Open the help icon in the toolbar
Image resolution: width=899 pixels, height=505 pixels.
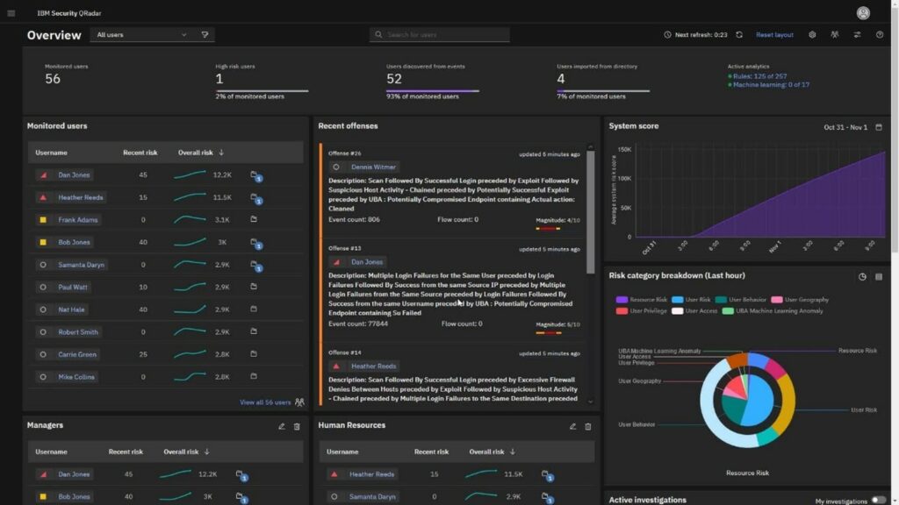coord(880,35)
